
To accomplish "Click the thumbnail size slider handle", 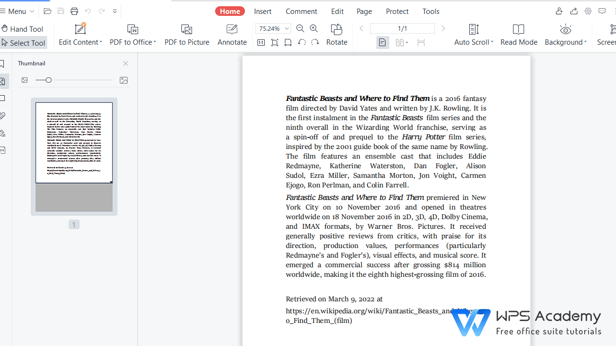I will [49, 80].
